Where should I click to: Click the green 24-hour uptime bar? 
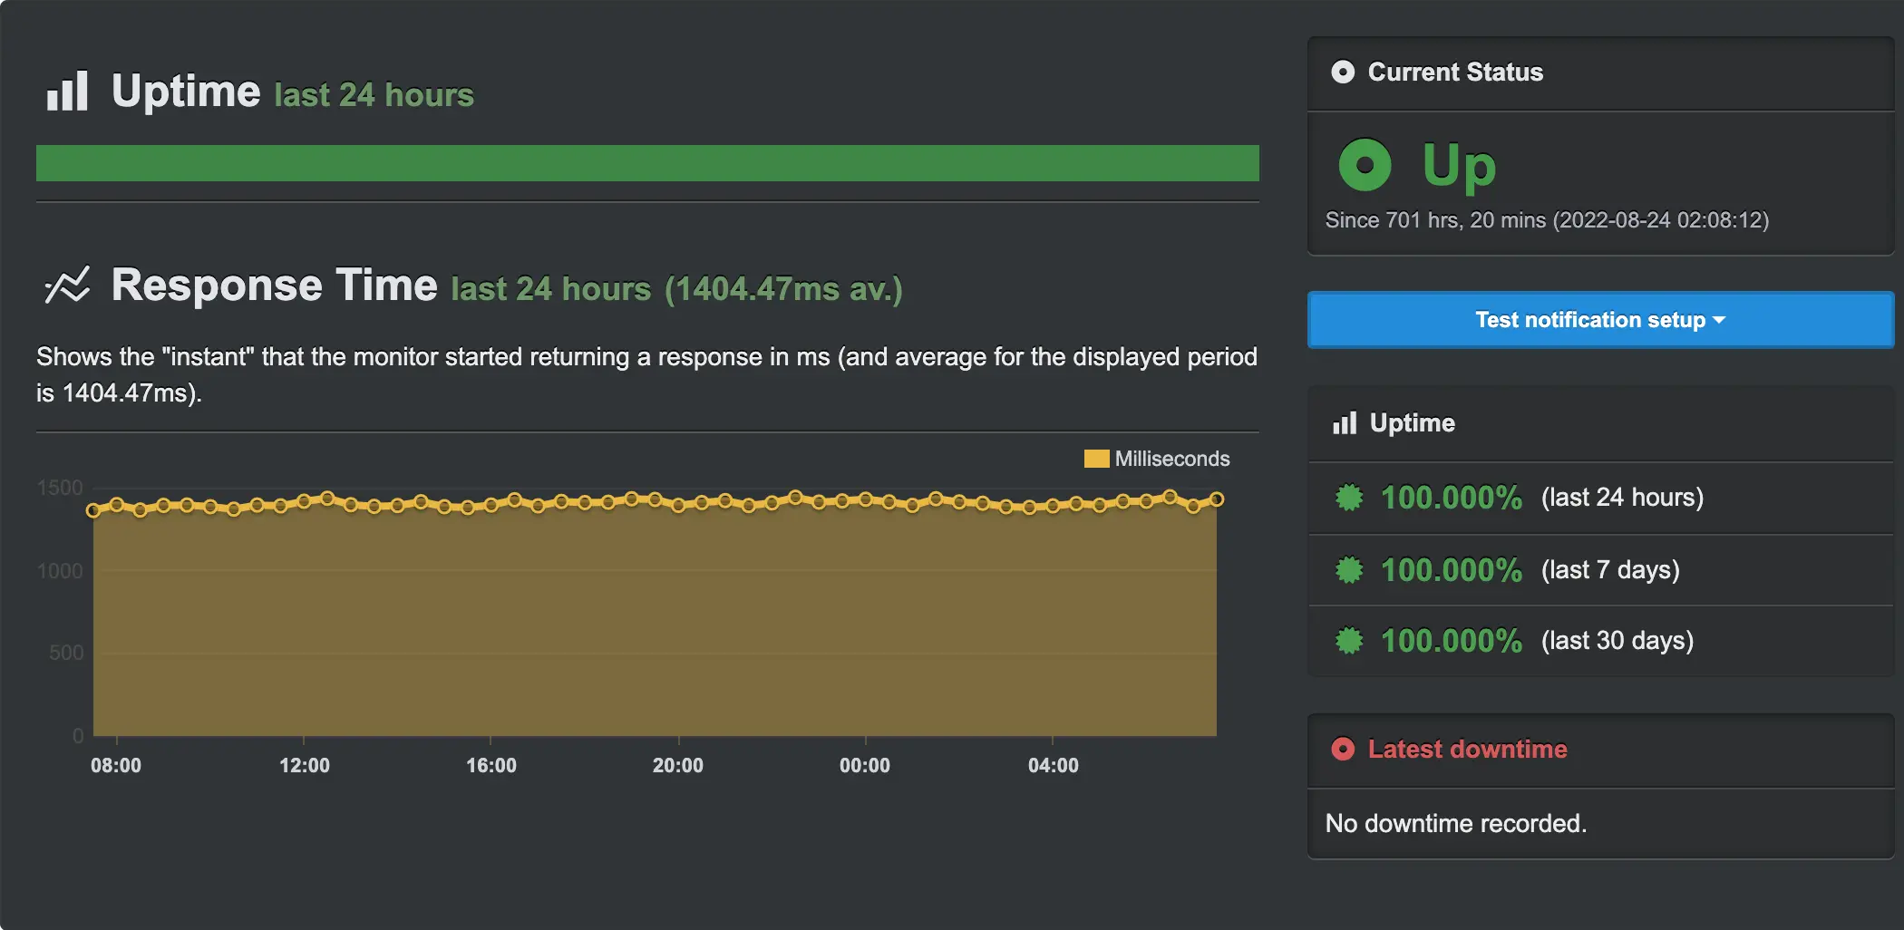647,163
